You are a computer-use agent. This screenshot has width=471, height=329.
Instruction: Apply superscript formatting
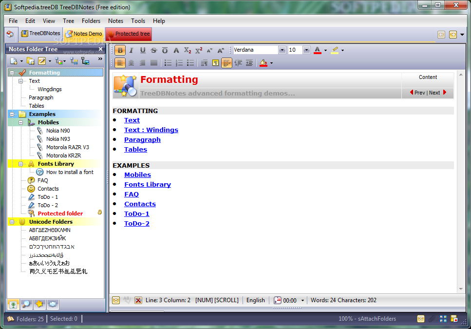pyautogui.click(x=199, y=50)
